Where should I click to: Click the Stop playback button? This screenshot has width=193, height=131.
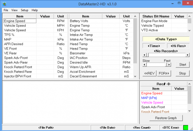point(182,73)
